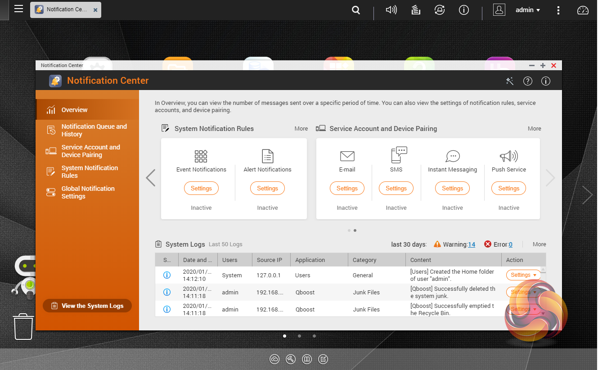Open Settings dropdown for Users log entry
Screen dimensions: 598x370
point(523,275)
